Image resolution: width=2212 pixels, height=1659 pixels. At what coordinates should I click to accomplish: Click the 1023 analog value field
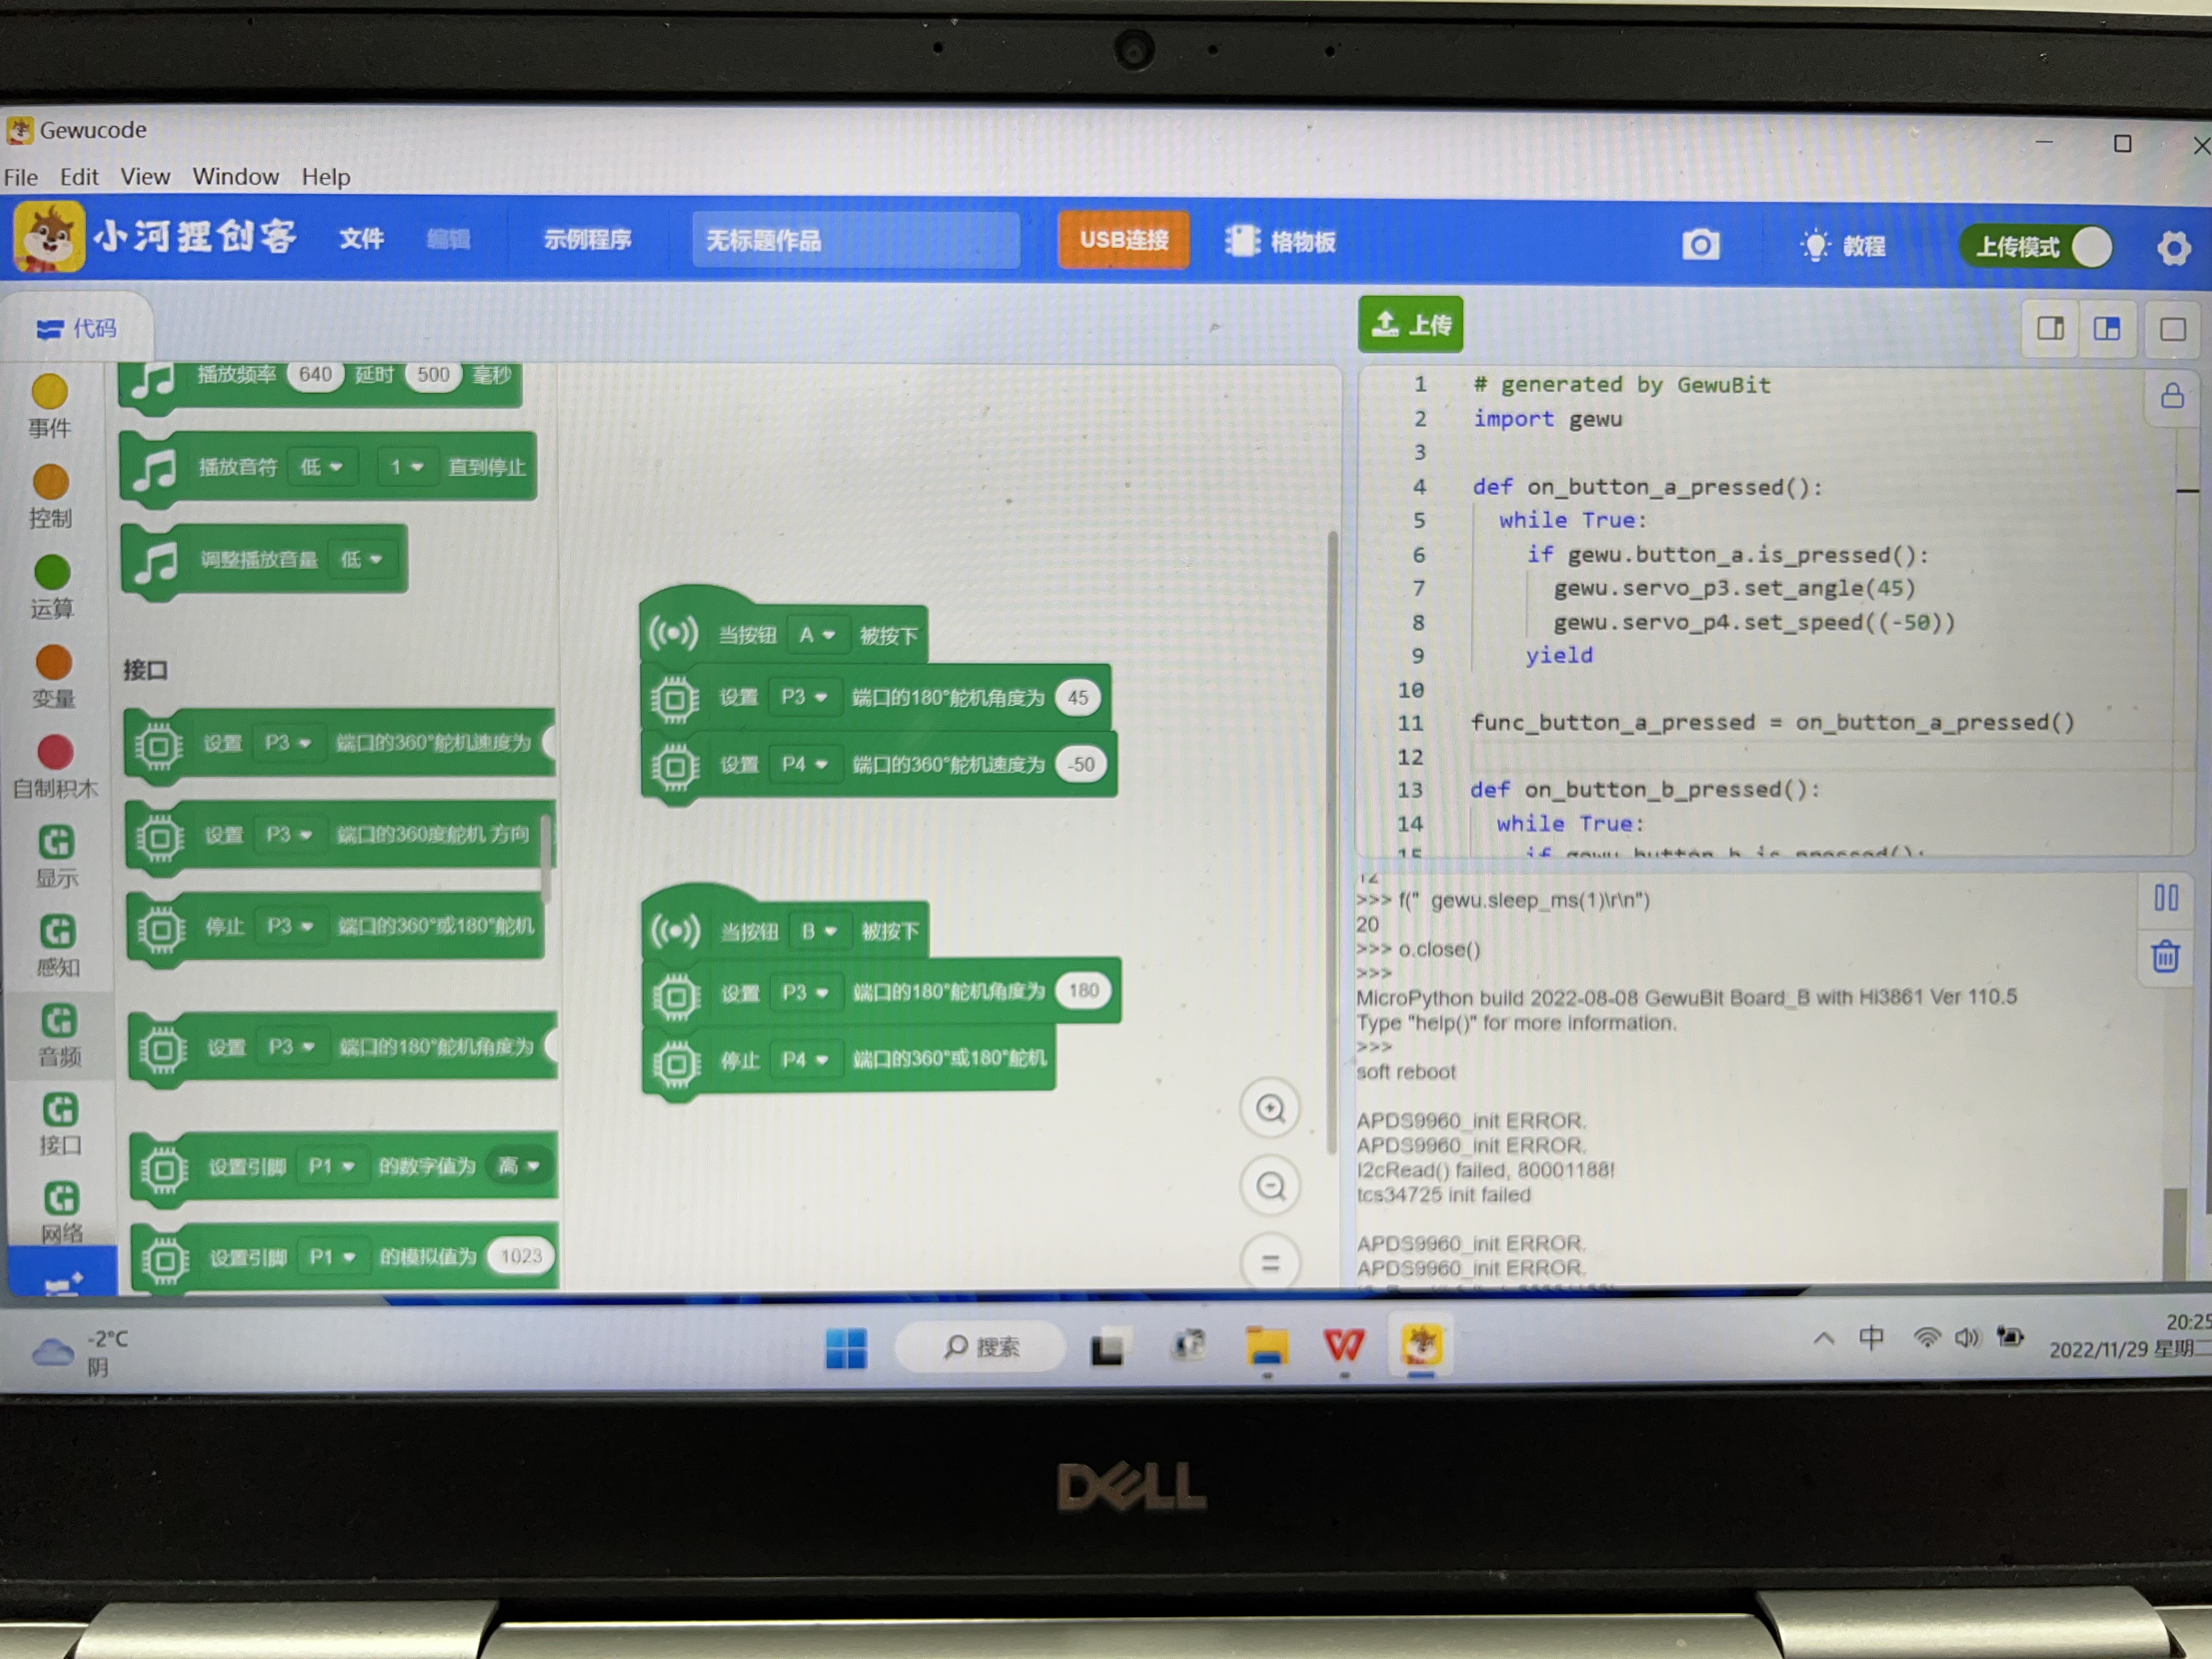pyautogui.click(x=520, y=1256)
